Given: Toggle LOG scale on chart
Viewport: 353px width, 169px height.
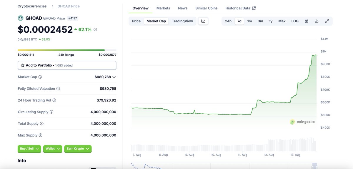Looking at the screenshot, I should click(x=295, y=21).
